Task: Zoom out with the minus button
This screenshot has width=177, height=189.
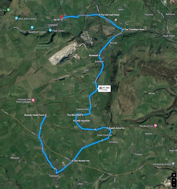Action: [x=174, y=185]
